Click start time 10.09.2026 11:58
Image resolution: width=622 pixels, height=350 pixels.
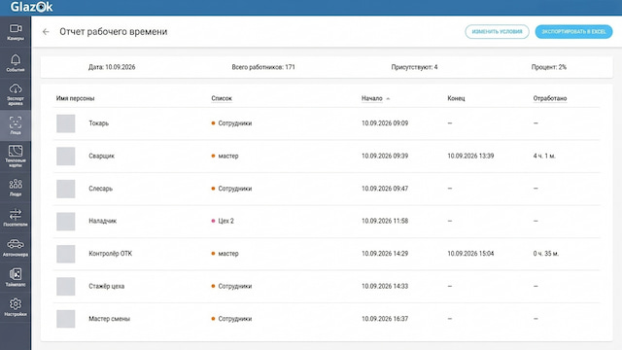(385, 221)
